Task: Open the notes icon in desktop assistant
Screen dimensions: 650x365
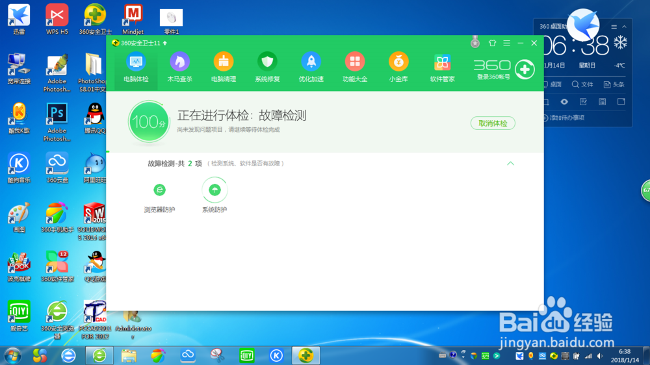Action: 583,102
